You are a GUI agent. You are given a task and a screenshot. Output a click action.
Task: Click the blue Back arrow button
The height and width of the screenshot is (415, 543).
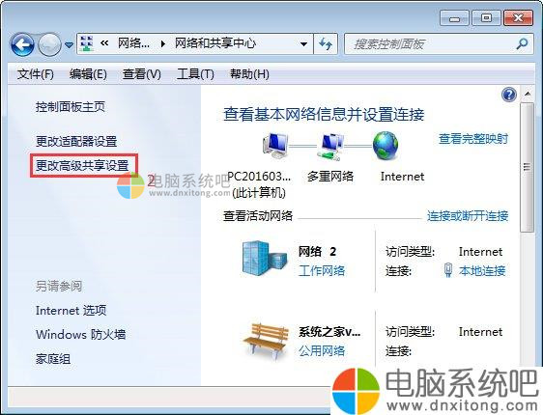22,44
